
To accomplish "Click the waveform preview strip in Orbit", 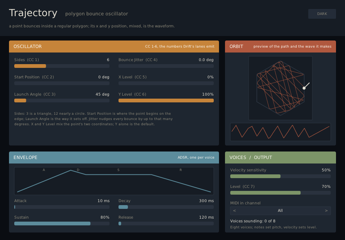I will tap(280, 132).
